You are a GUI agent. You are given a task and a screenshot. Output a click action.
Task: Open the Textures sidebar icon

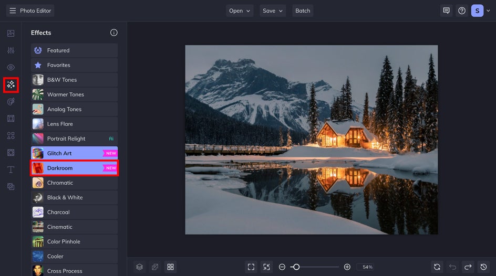(11, 187)
